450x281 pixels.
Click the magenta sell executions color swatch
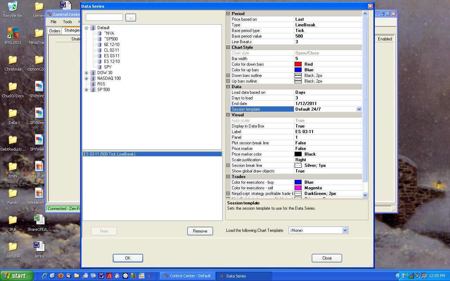(x=298, y=188)
